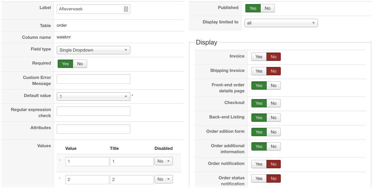Viewport: 378px width, 188px height.
Task: Turn off Back-end Listing display
Action: pyautogui.click(x=273, y=118)
